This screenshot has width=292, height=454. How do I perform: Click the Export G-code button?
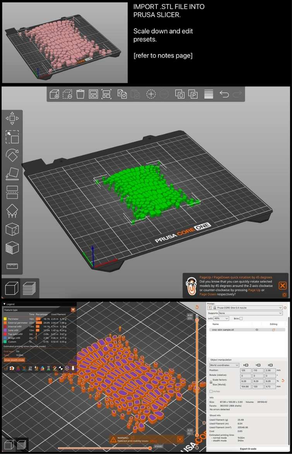(x=248, y=449)
